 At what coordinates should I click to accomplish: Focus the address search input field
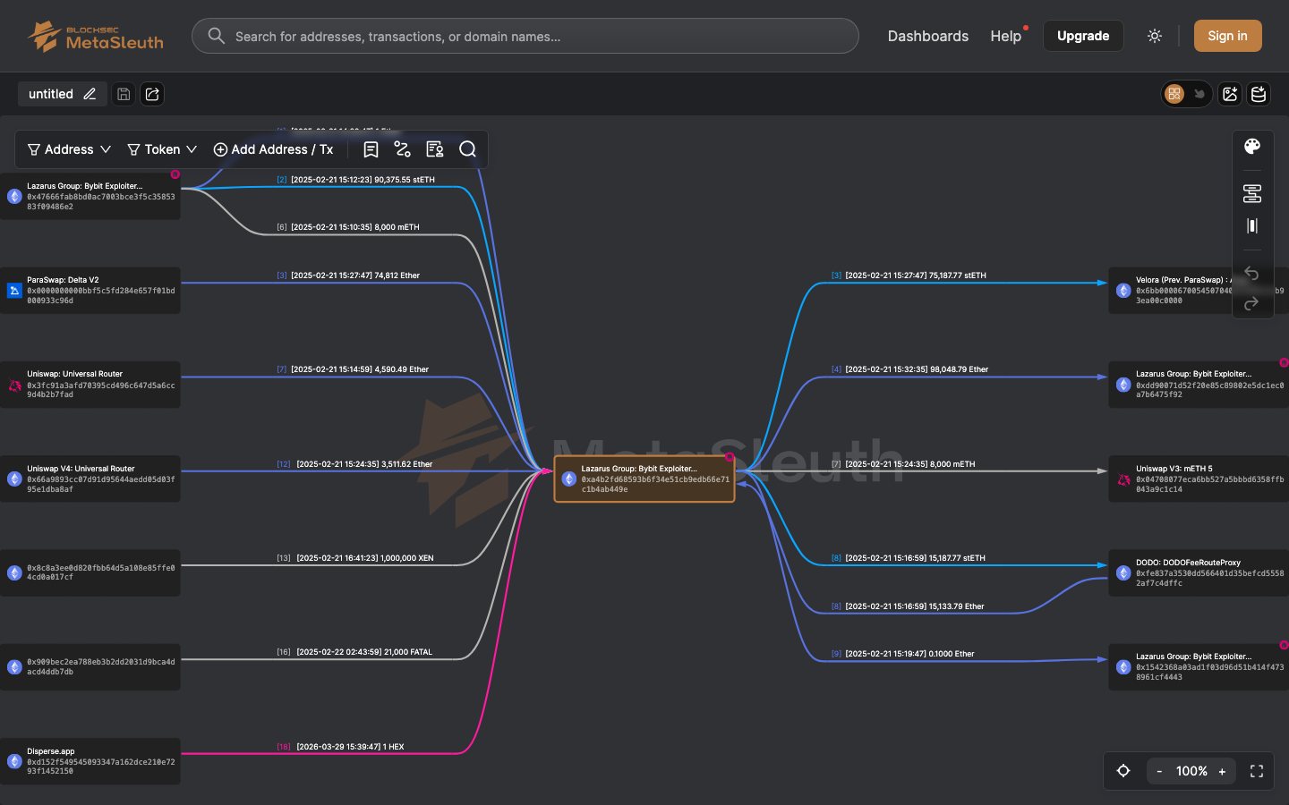[x=525, y=36]
